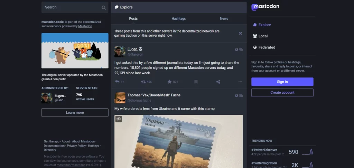Open mastodon/mastodon source repository link
This screenshot has height=168, width=354.
[x=71, y=165]
